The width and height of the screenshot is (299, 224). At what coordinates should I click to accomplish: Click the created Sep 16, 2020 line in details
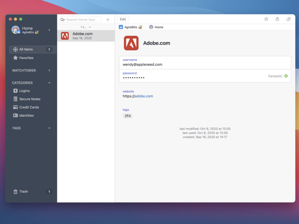(x=205, y=137)
